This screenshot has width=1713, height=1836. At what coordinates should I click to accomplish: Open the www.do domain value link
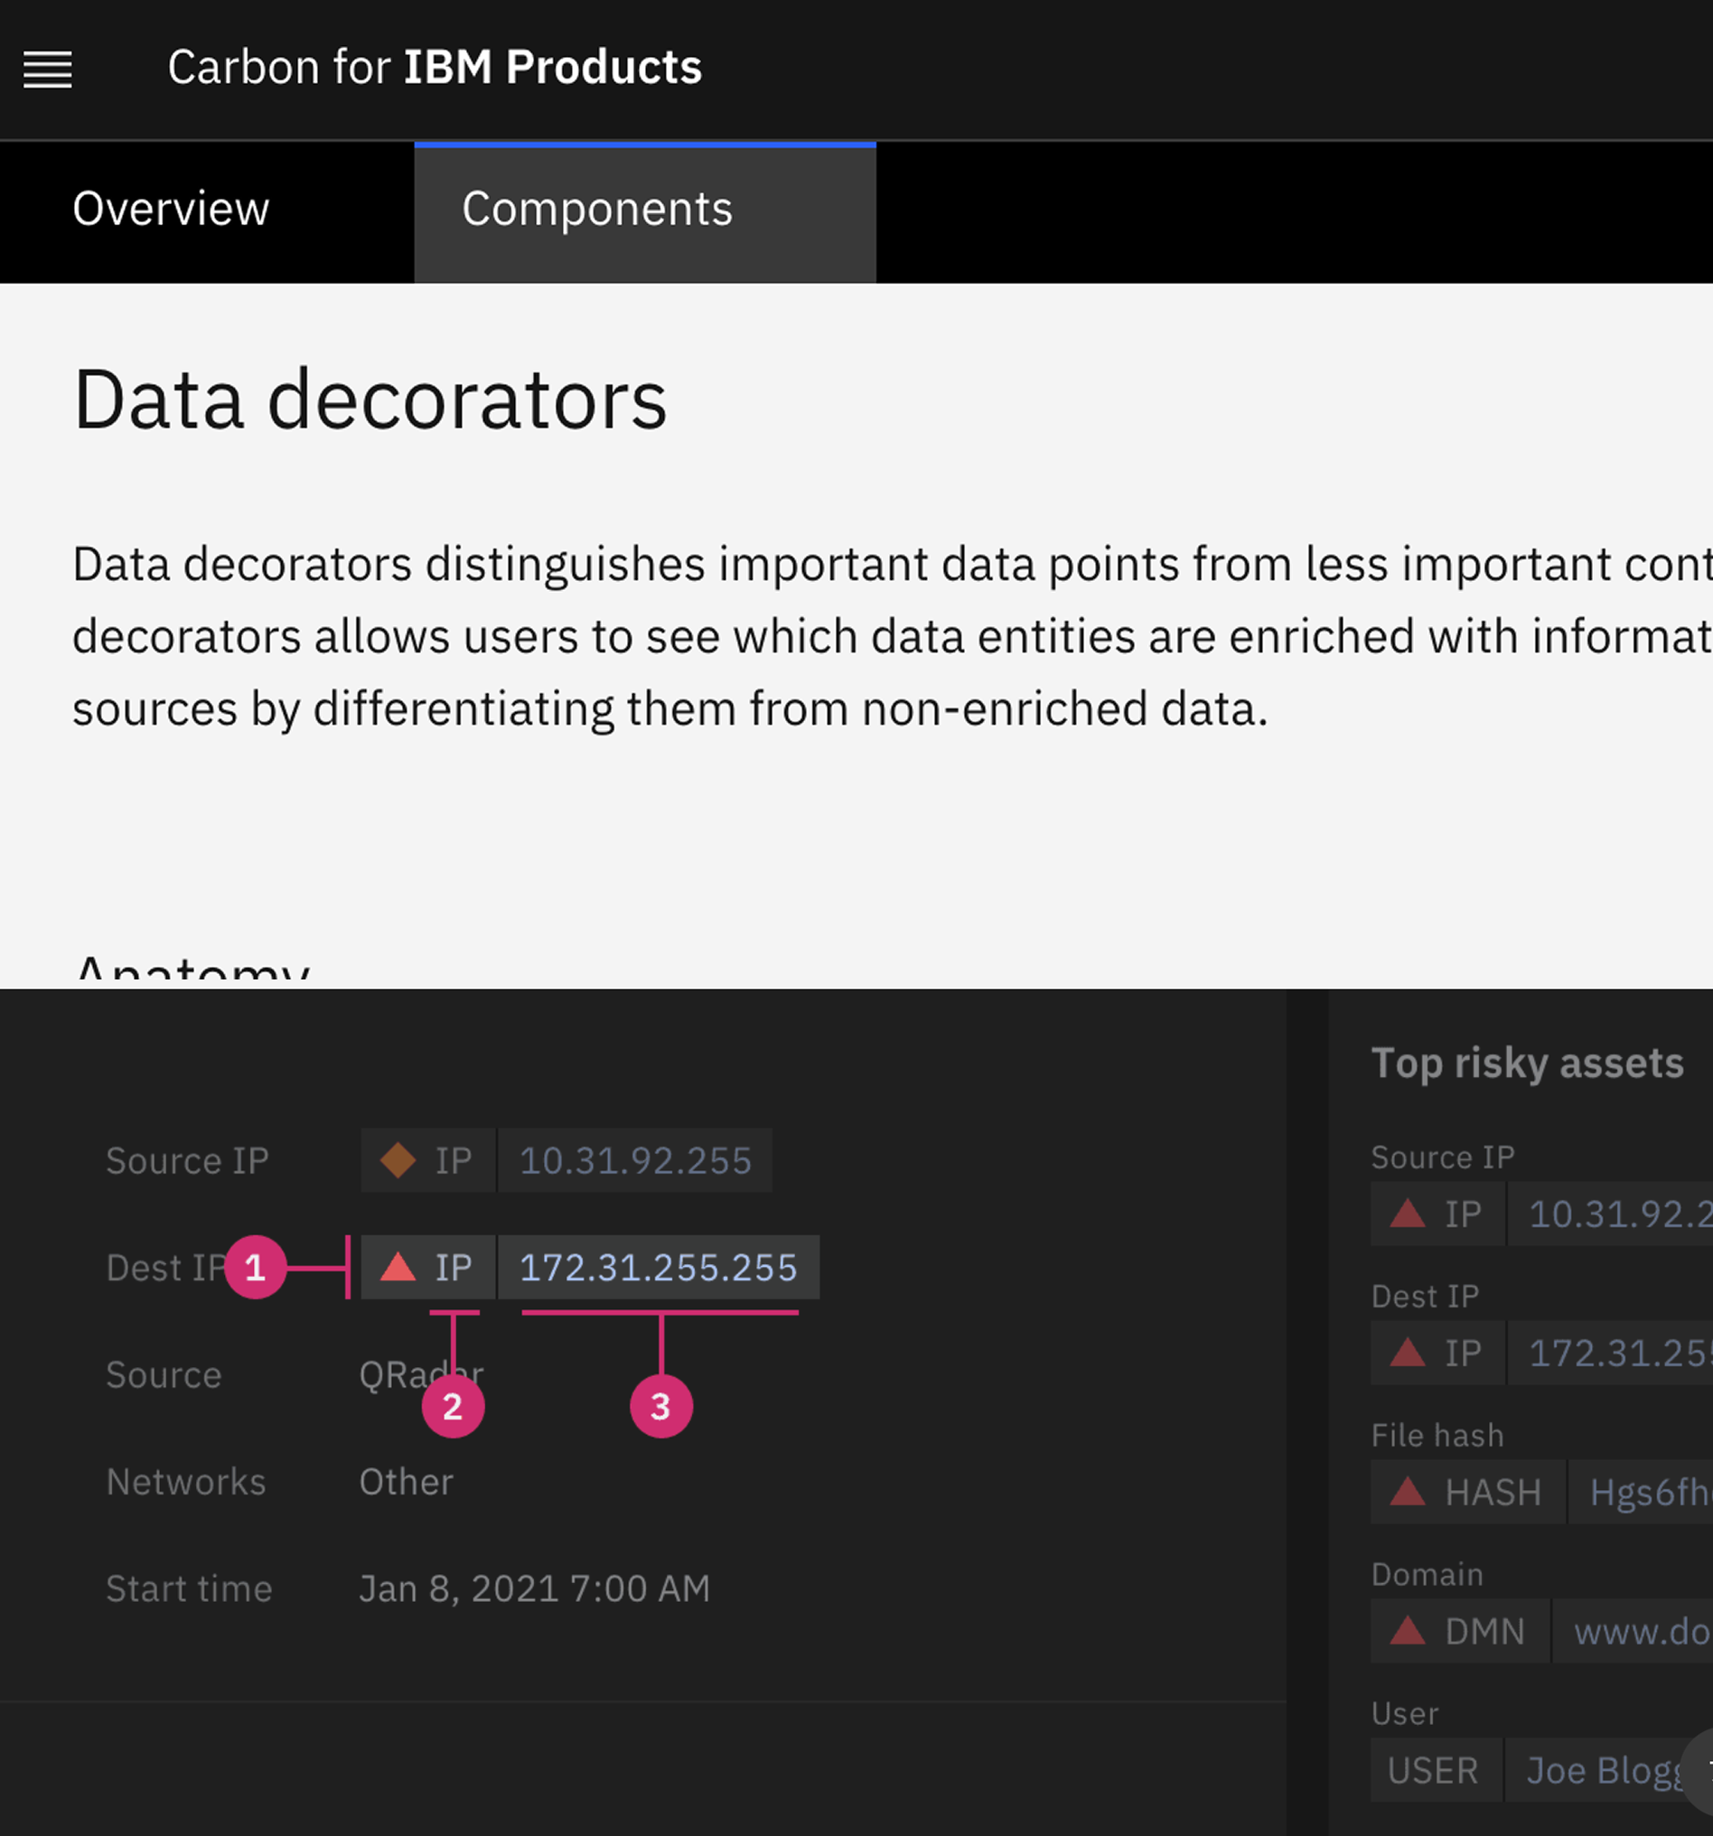(x=1640, y=1632)
